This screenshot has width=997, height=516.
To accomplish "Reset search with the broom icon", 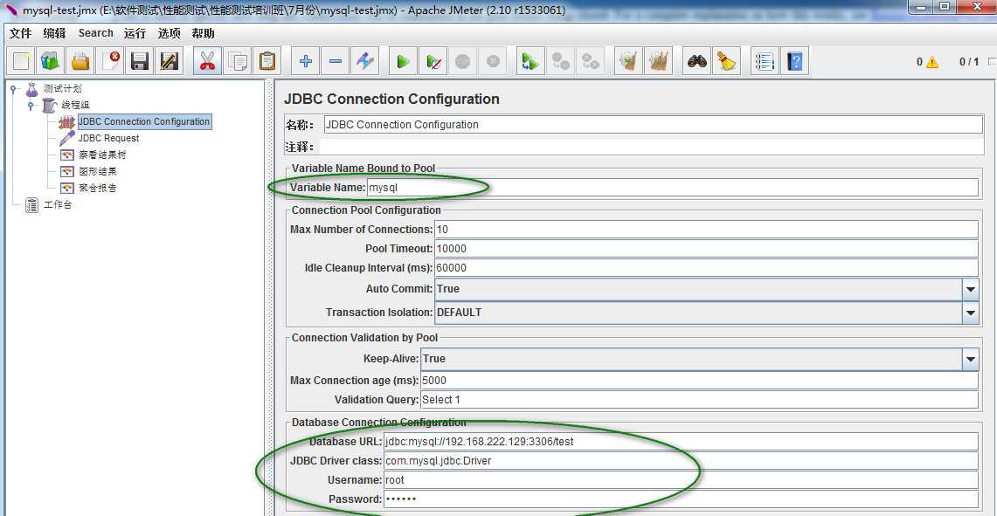I will coord(726,61).
